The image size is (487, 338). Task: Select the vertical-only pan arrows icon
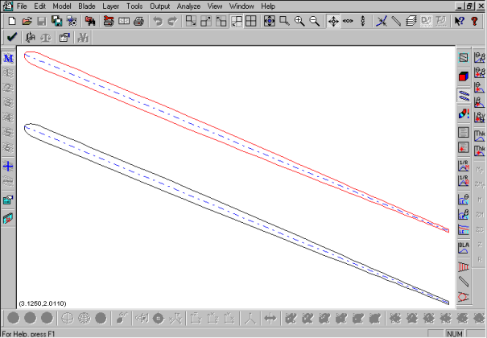pyautogui.click(x=363, y=21)
